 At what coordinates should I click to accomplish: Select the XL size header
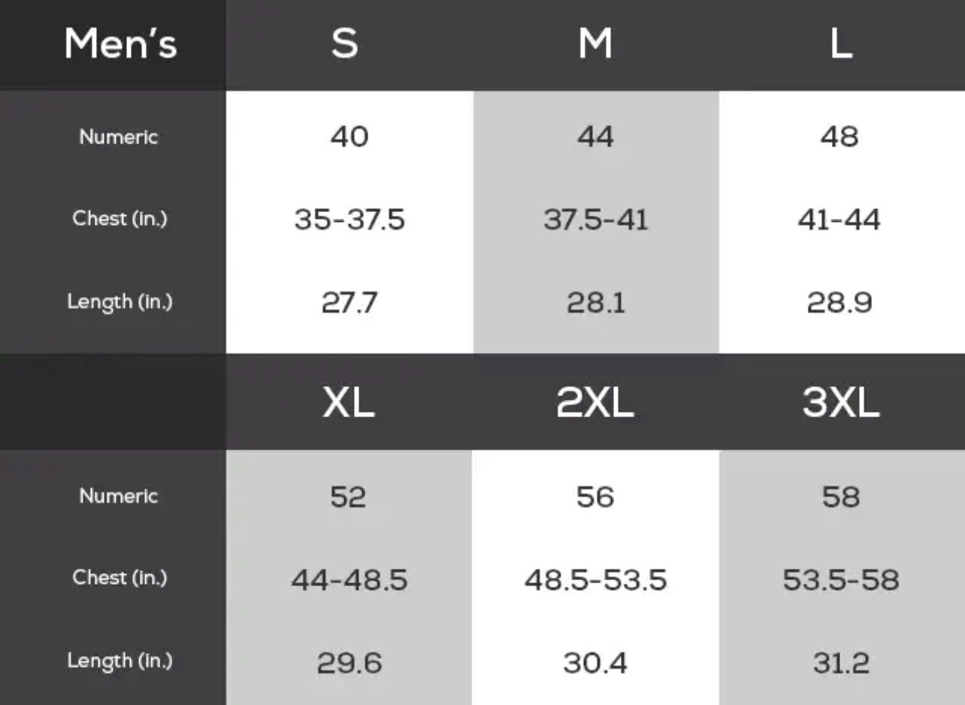349,403
